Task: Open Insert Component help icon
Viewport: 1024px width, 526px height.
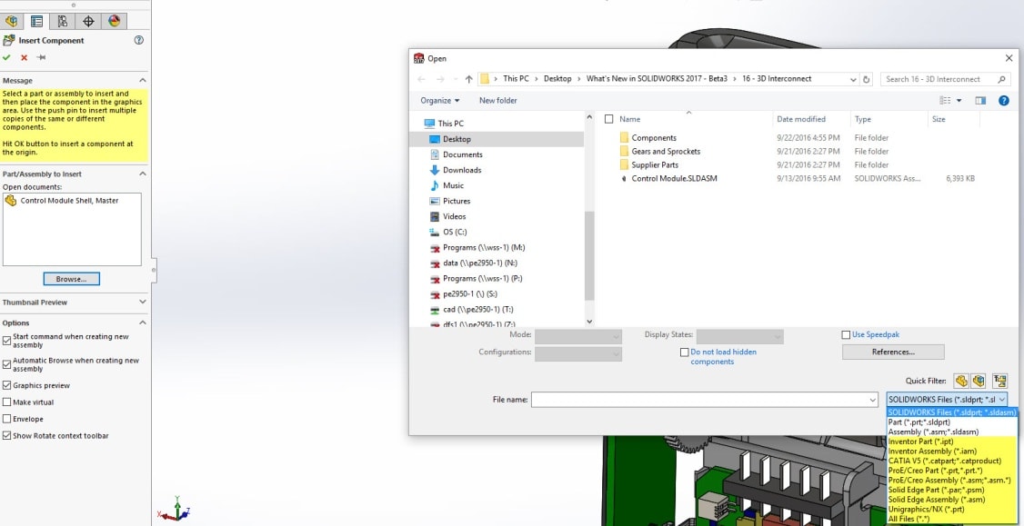Action: (138, 40)
